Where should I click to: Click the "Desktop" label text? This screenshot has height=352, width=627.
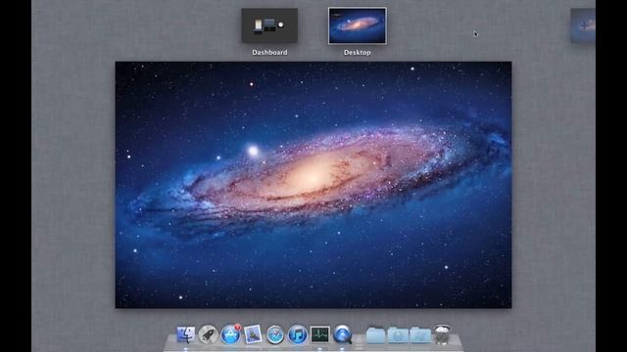357,52
